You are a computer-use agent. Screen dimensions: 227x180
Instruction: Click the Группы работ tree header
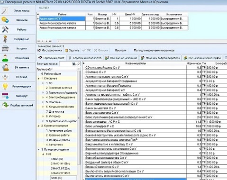click(57, 69)
